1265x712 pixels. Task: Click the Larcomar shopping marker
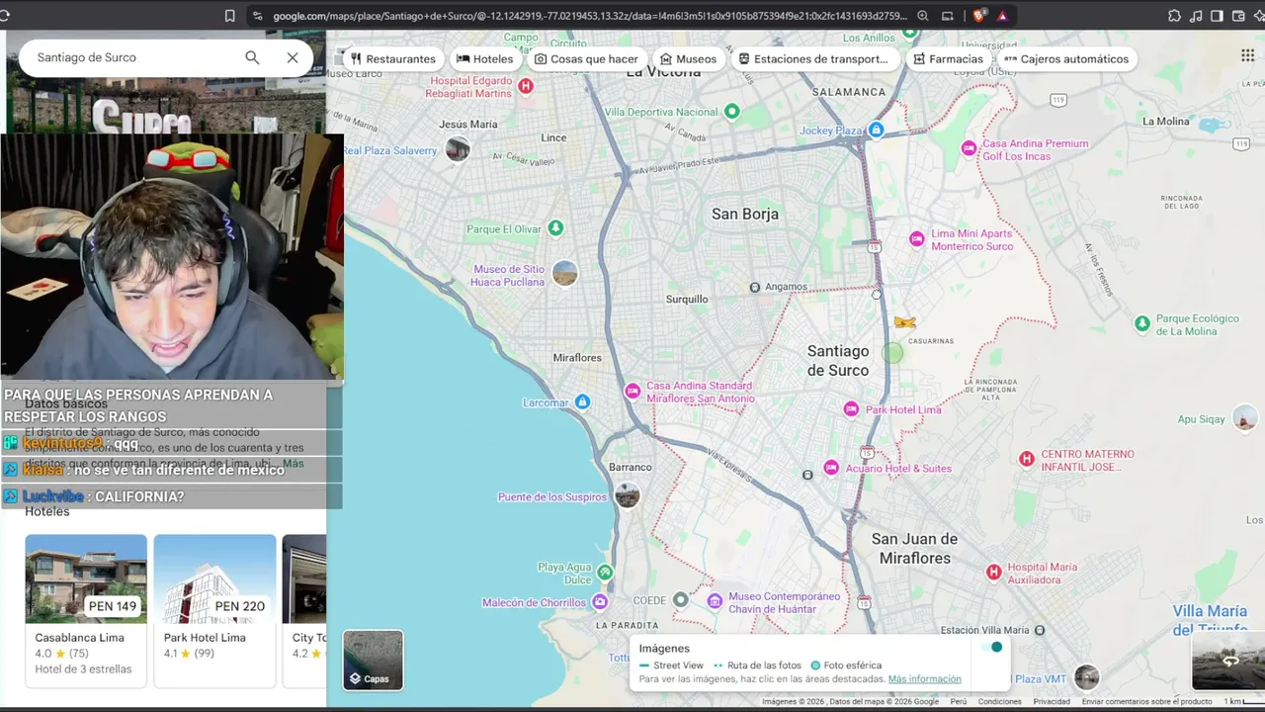coord(582,401)
